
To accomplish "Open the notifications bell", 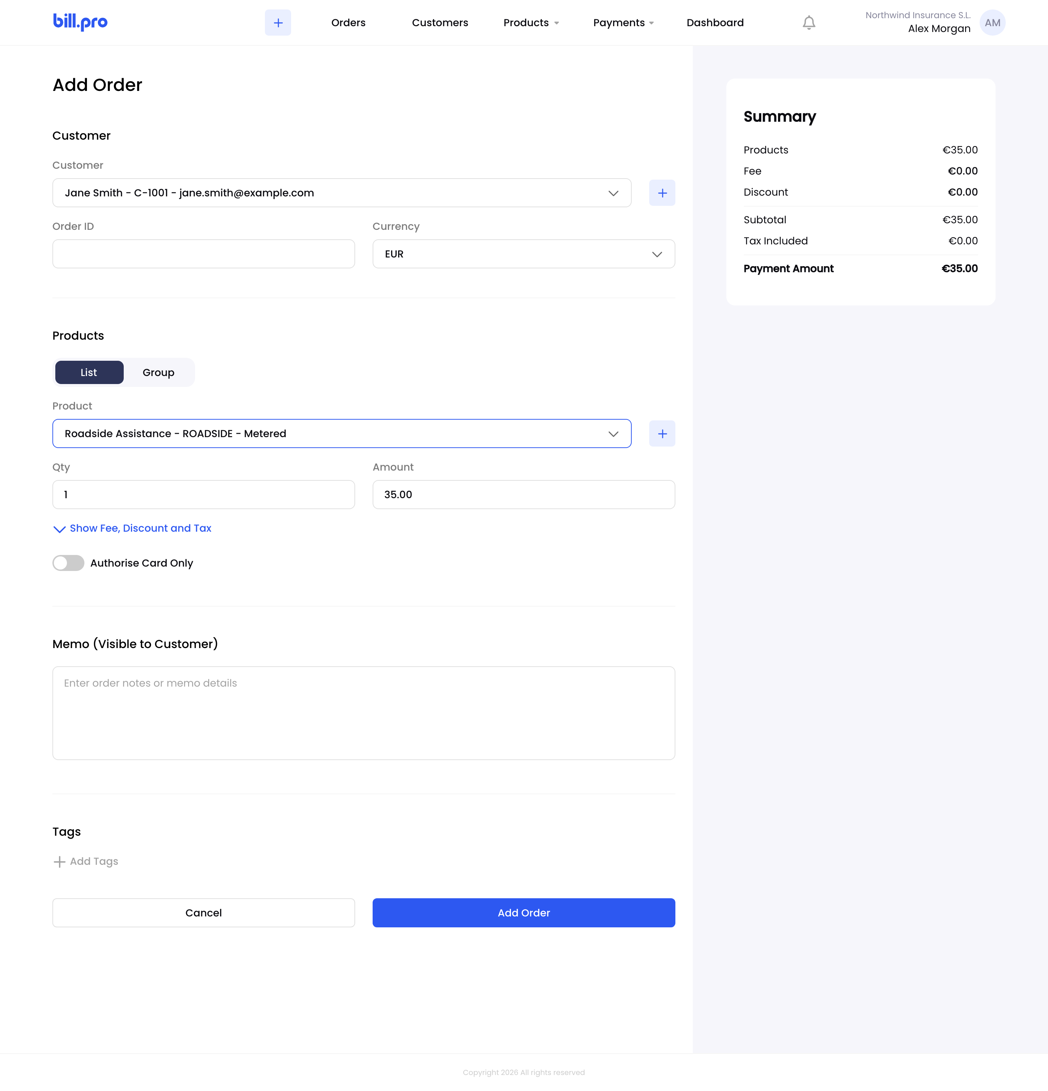I will click(x=809, y=23).
